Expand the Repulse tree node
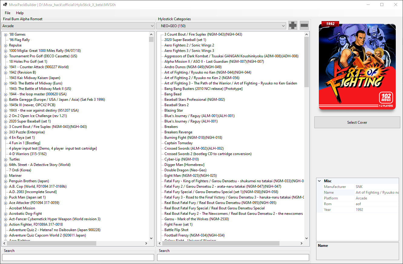 click(x=6, y=45)
